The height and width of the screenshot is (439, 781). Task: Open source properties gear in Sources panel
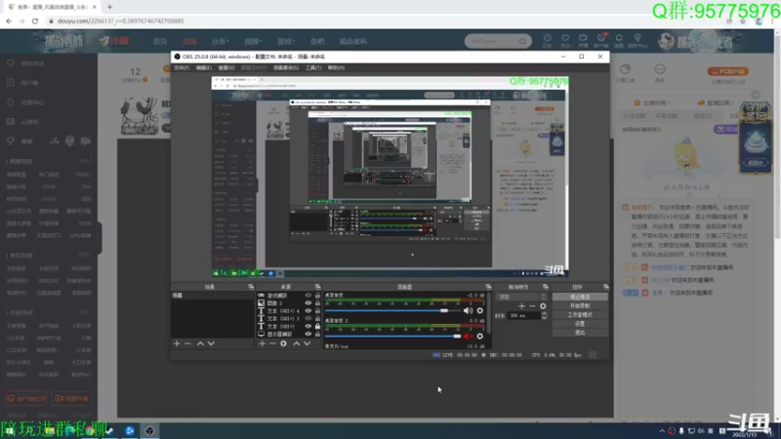(283, 343)
